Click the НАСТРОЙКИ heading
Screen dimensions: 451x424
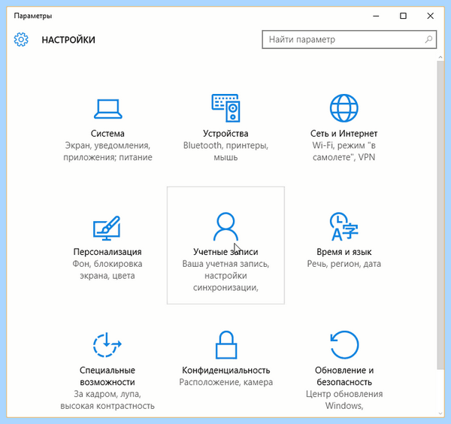(68, 40)
